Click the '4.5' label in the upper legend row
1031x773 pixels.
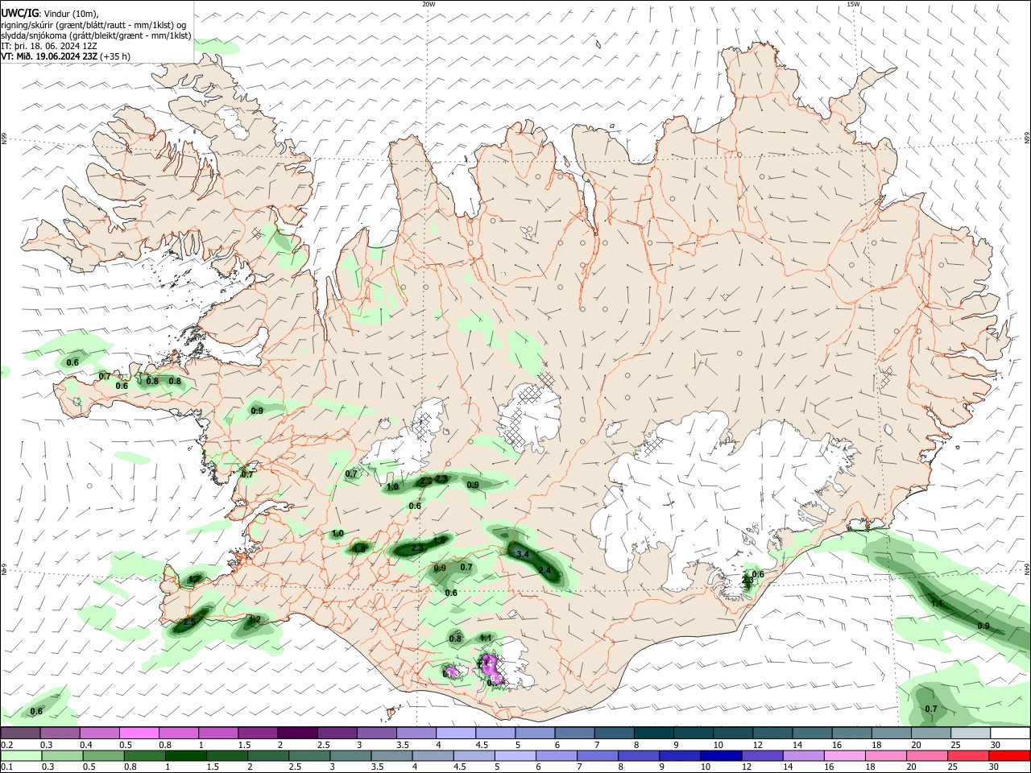click(482, 745)
